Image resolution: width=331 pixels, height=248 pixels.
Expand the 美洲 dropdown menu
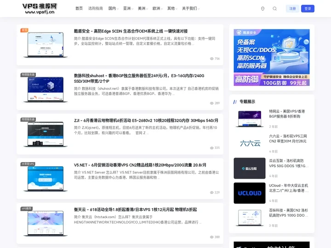coord(143,8)
